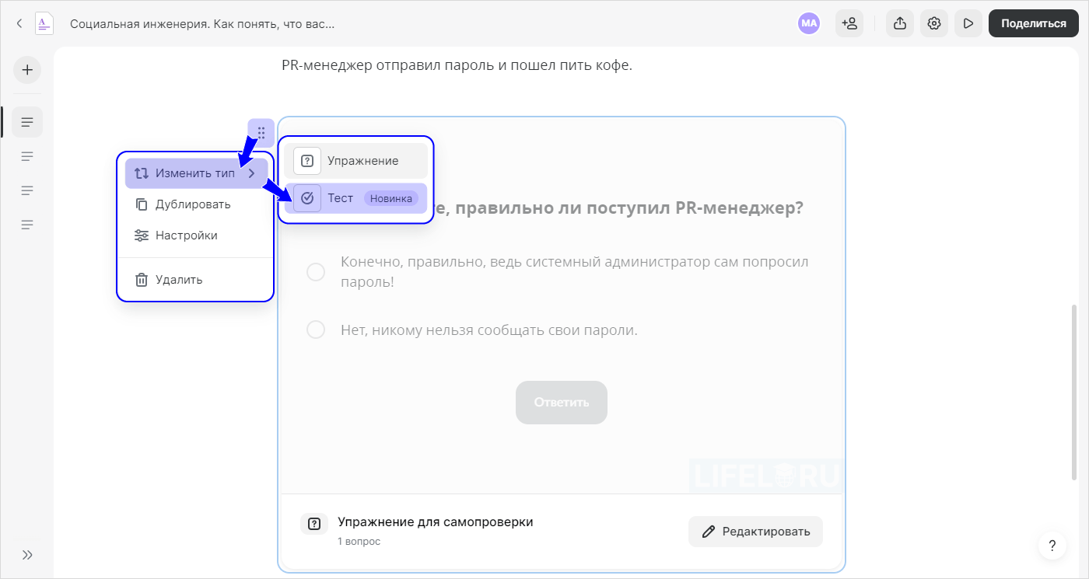Click the 'Поделиться' button
1089x579 pixels.
1033,23
